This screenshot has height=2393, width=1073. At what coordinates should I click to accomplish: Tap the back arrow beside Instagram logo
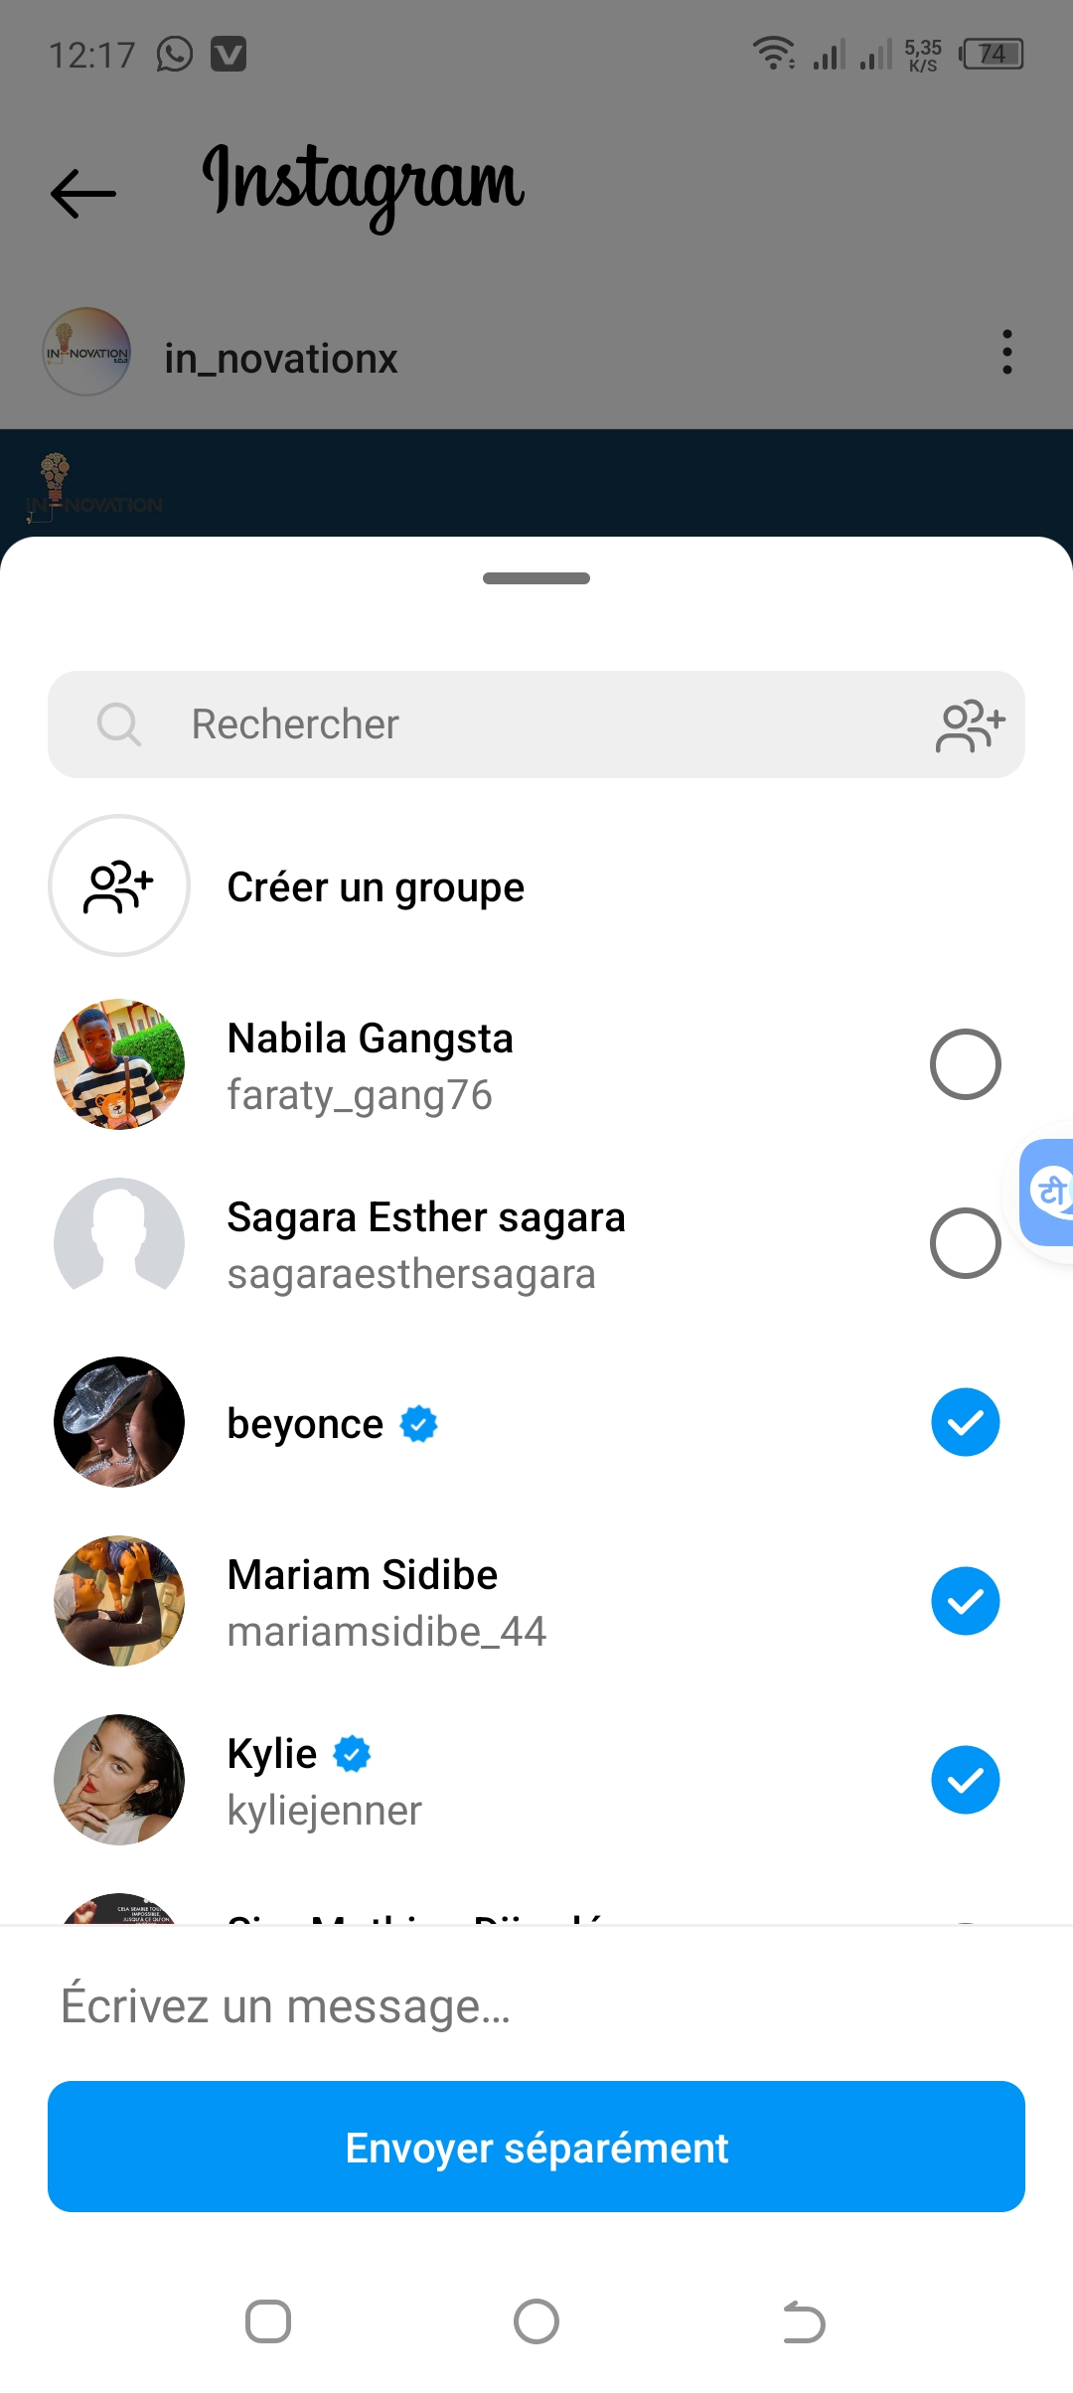coord(83,193)
